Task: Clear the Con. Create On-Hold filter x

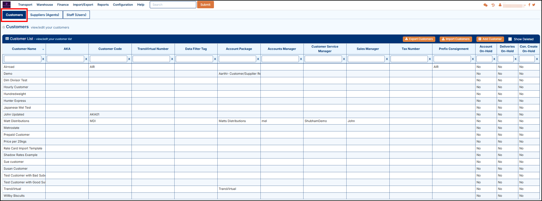Action: (537, 59)
